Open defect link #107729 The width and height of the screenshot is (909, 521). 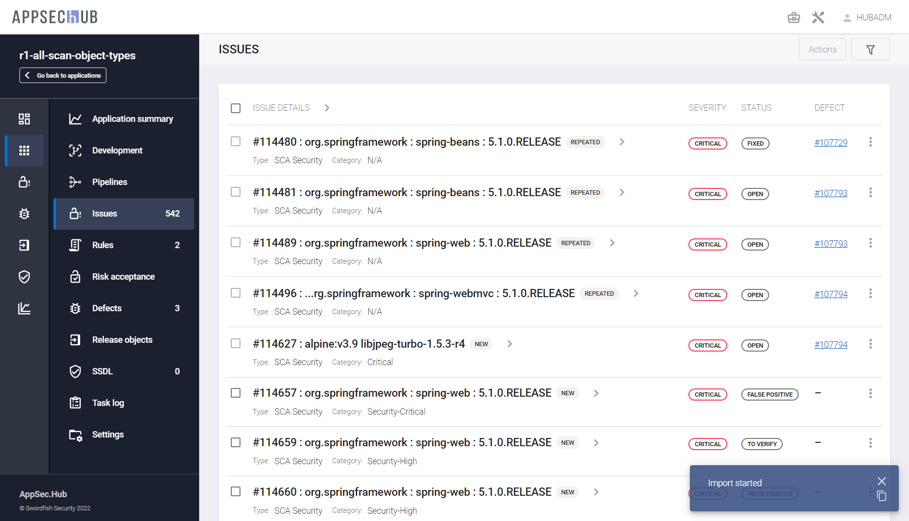pos(830,143)
